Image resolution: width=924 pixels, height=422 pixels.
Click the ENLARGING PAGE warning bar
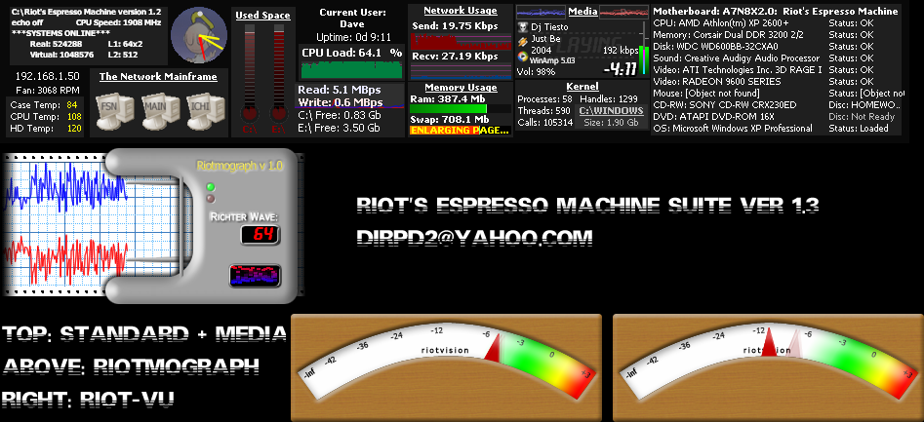[x=459, y=130]
